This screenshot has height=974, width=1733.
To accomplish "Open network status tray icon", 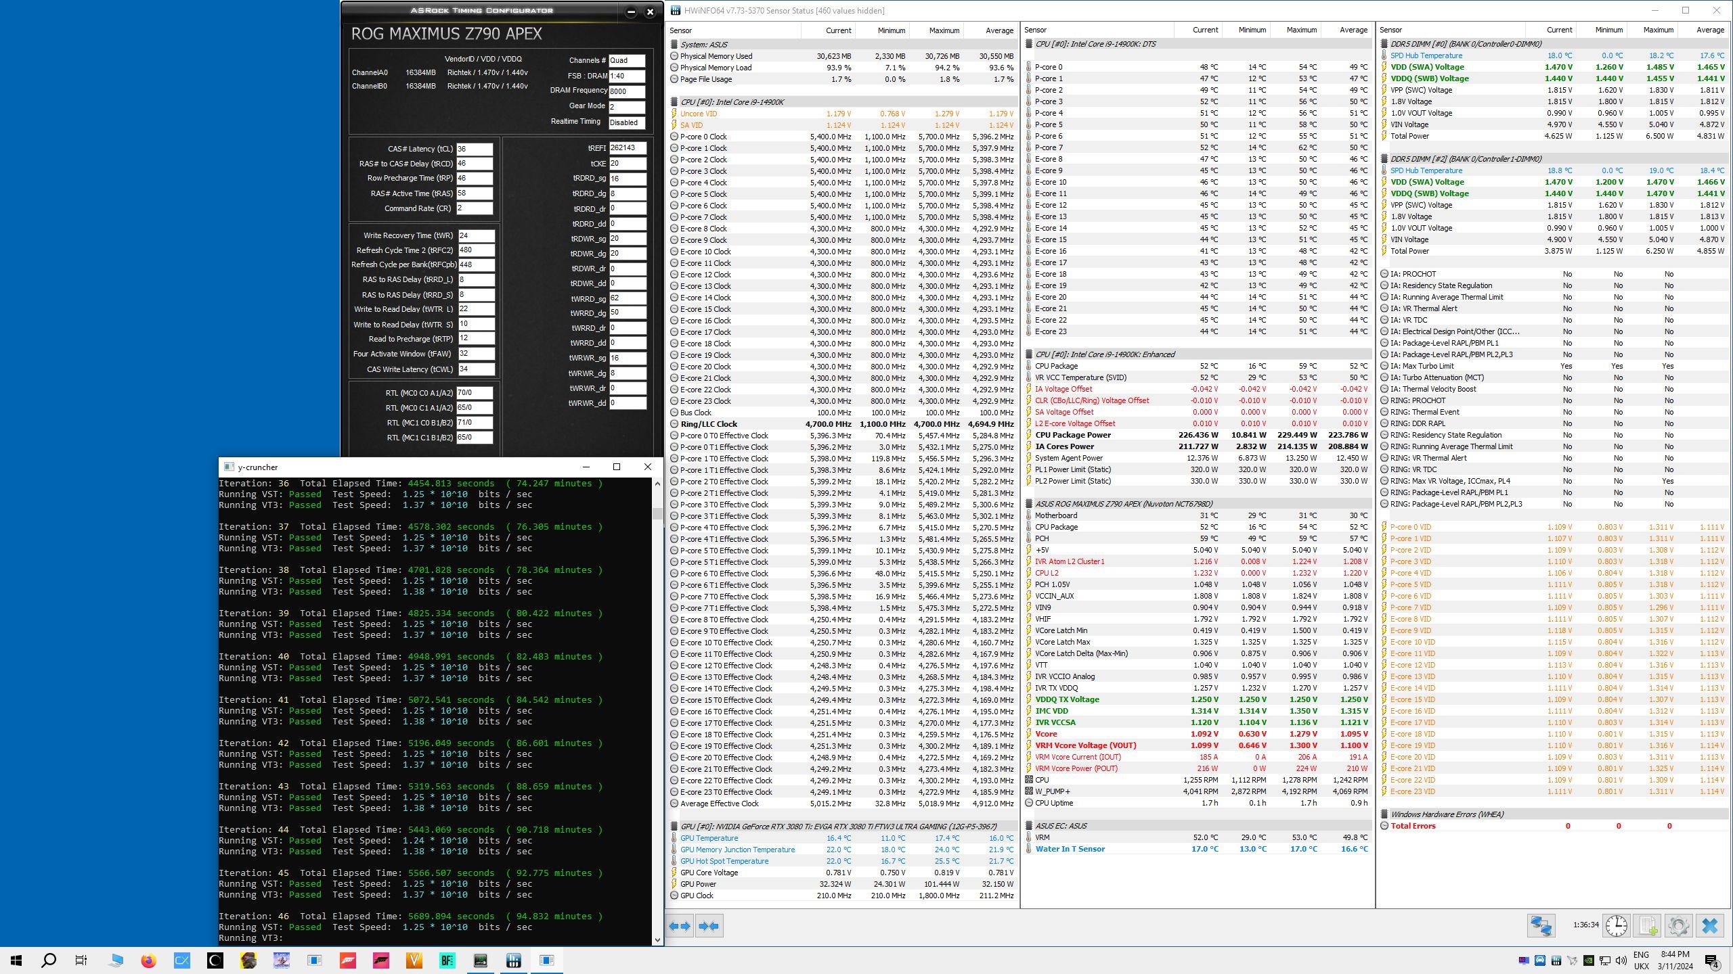I will point(1604,960).
